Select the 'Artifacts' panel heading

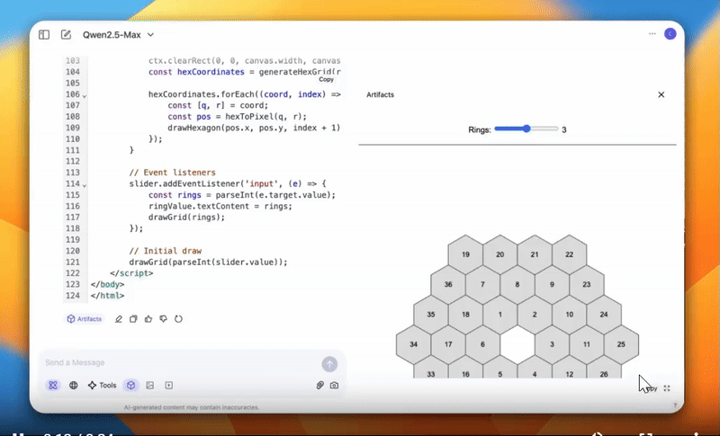(380, 94)
